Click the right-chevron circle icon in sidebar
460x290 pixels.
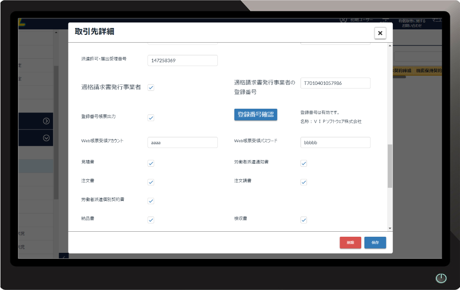[46, 121]
